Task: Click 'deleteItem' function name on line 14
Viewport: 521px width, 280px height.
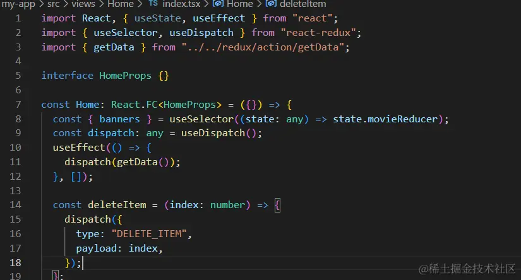Action: pyautogui.click(x=117, y=205)
